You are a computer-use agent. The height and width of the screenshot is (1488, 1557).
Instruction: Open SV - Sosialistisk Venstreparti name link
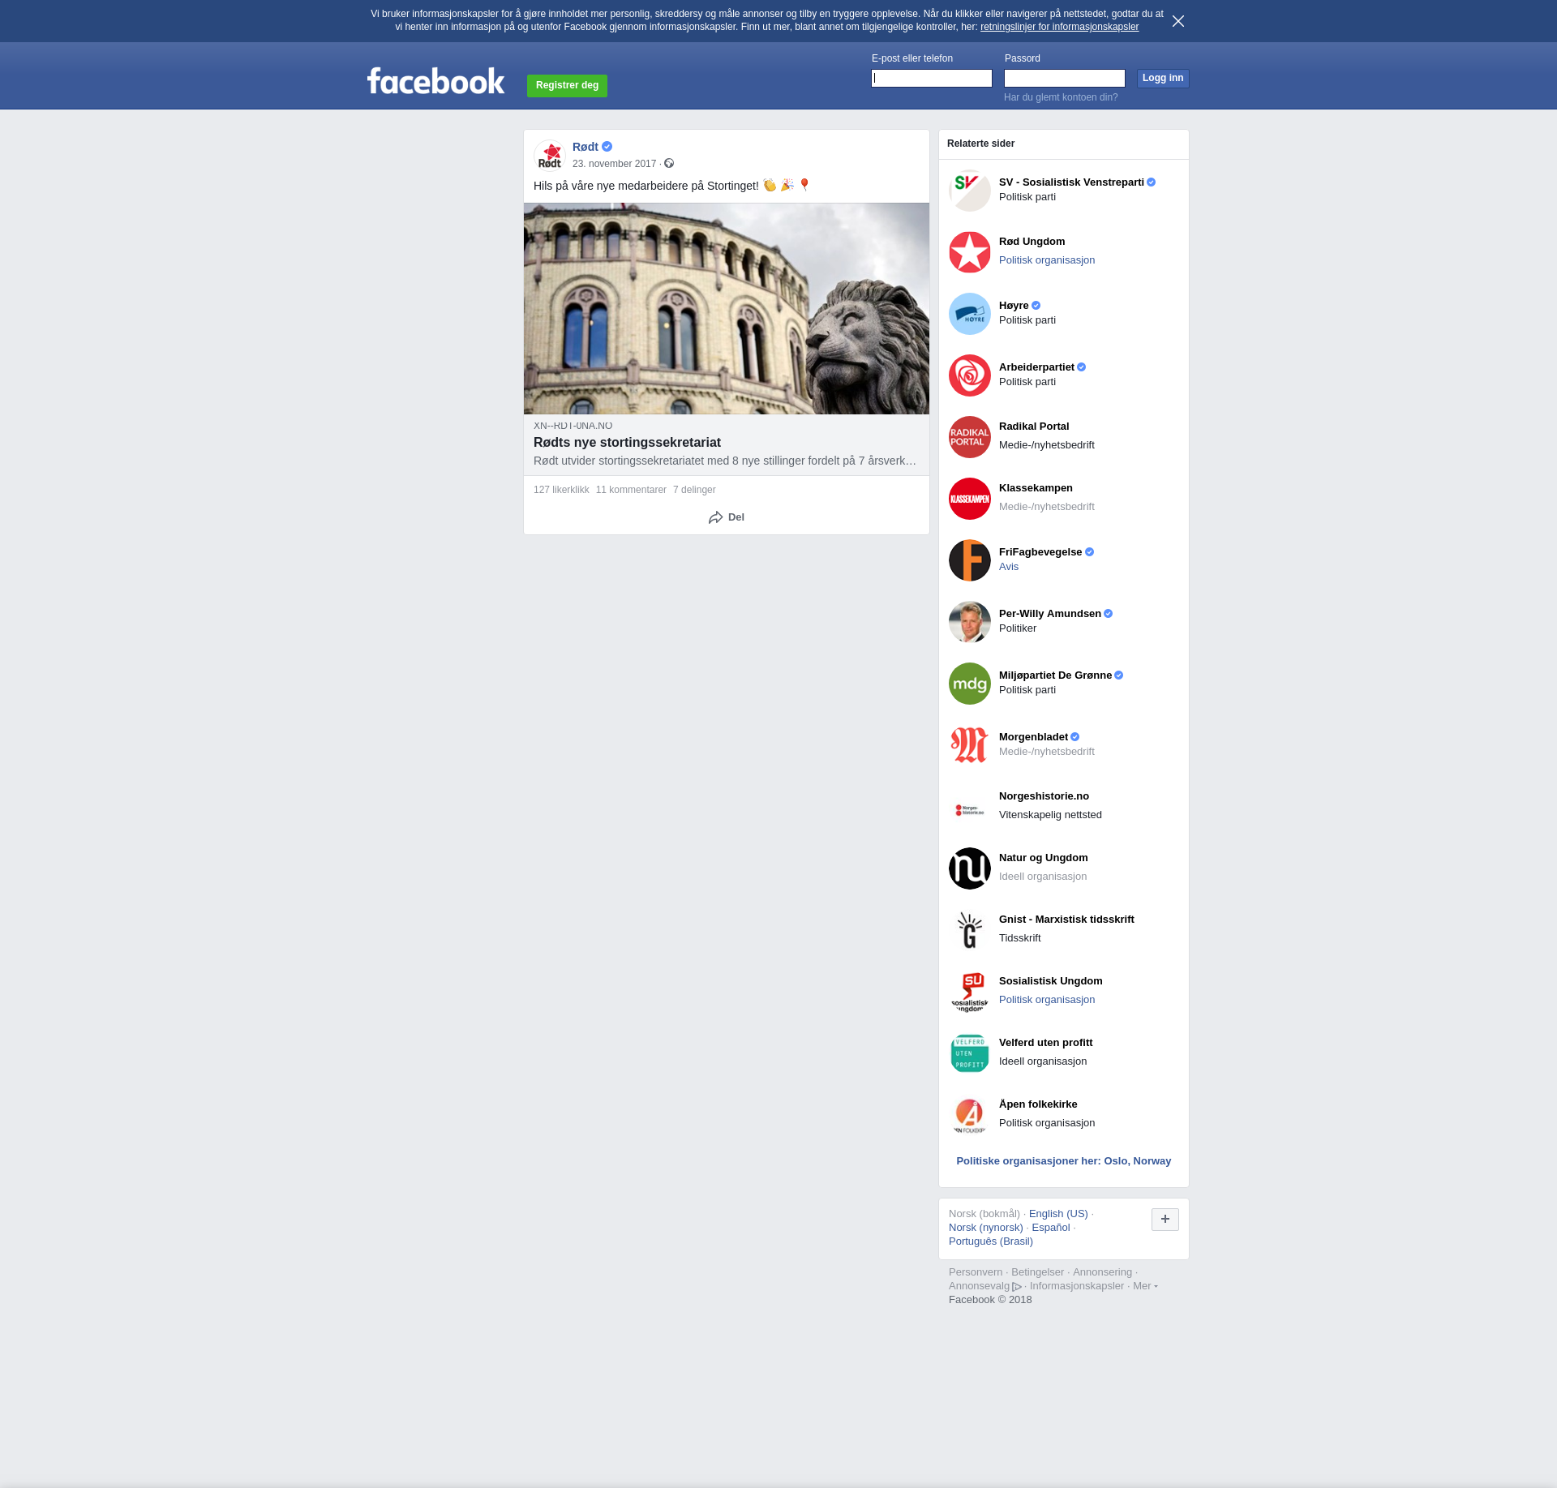click(1071, 182)
